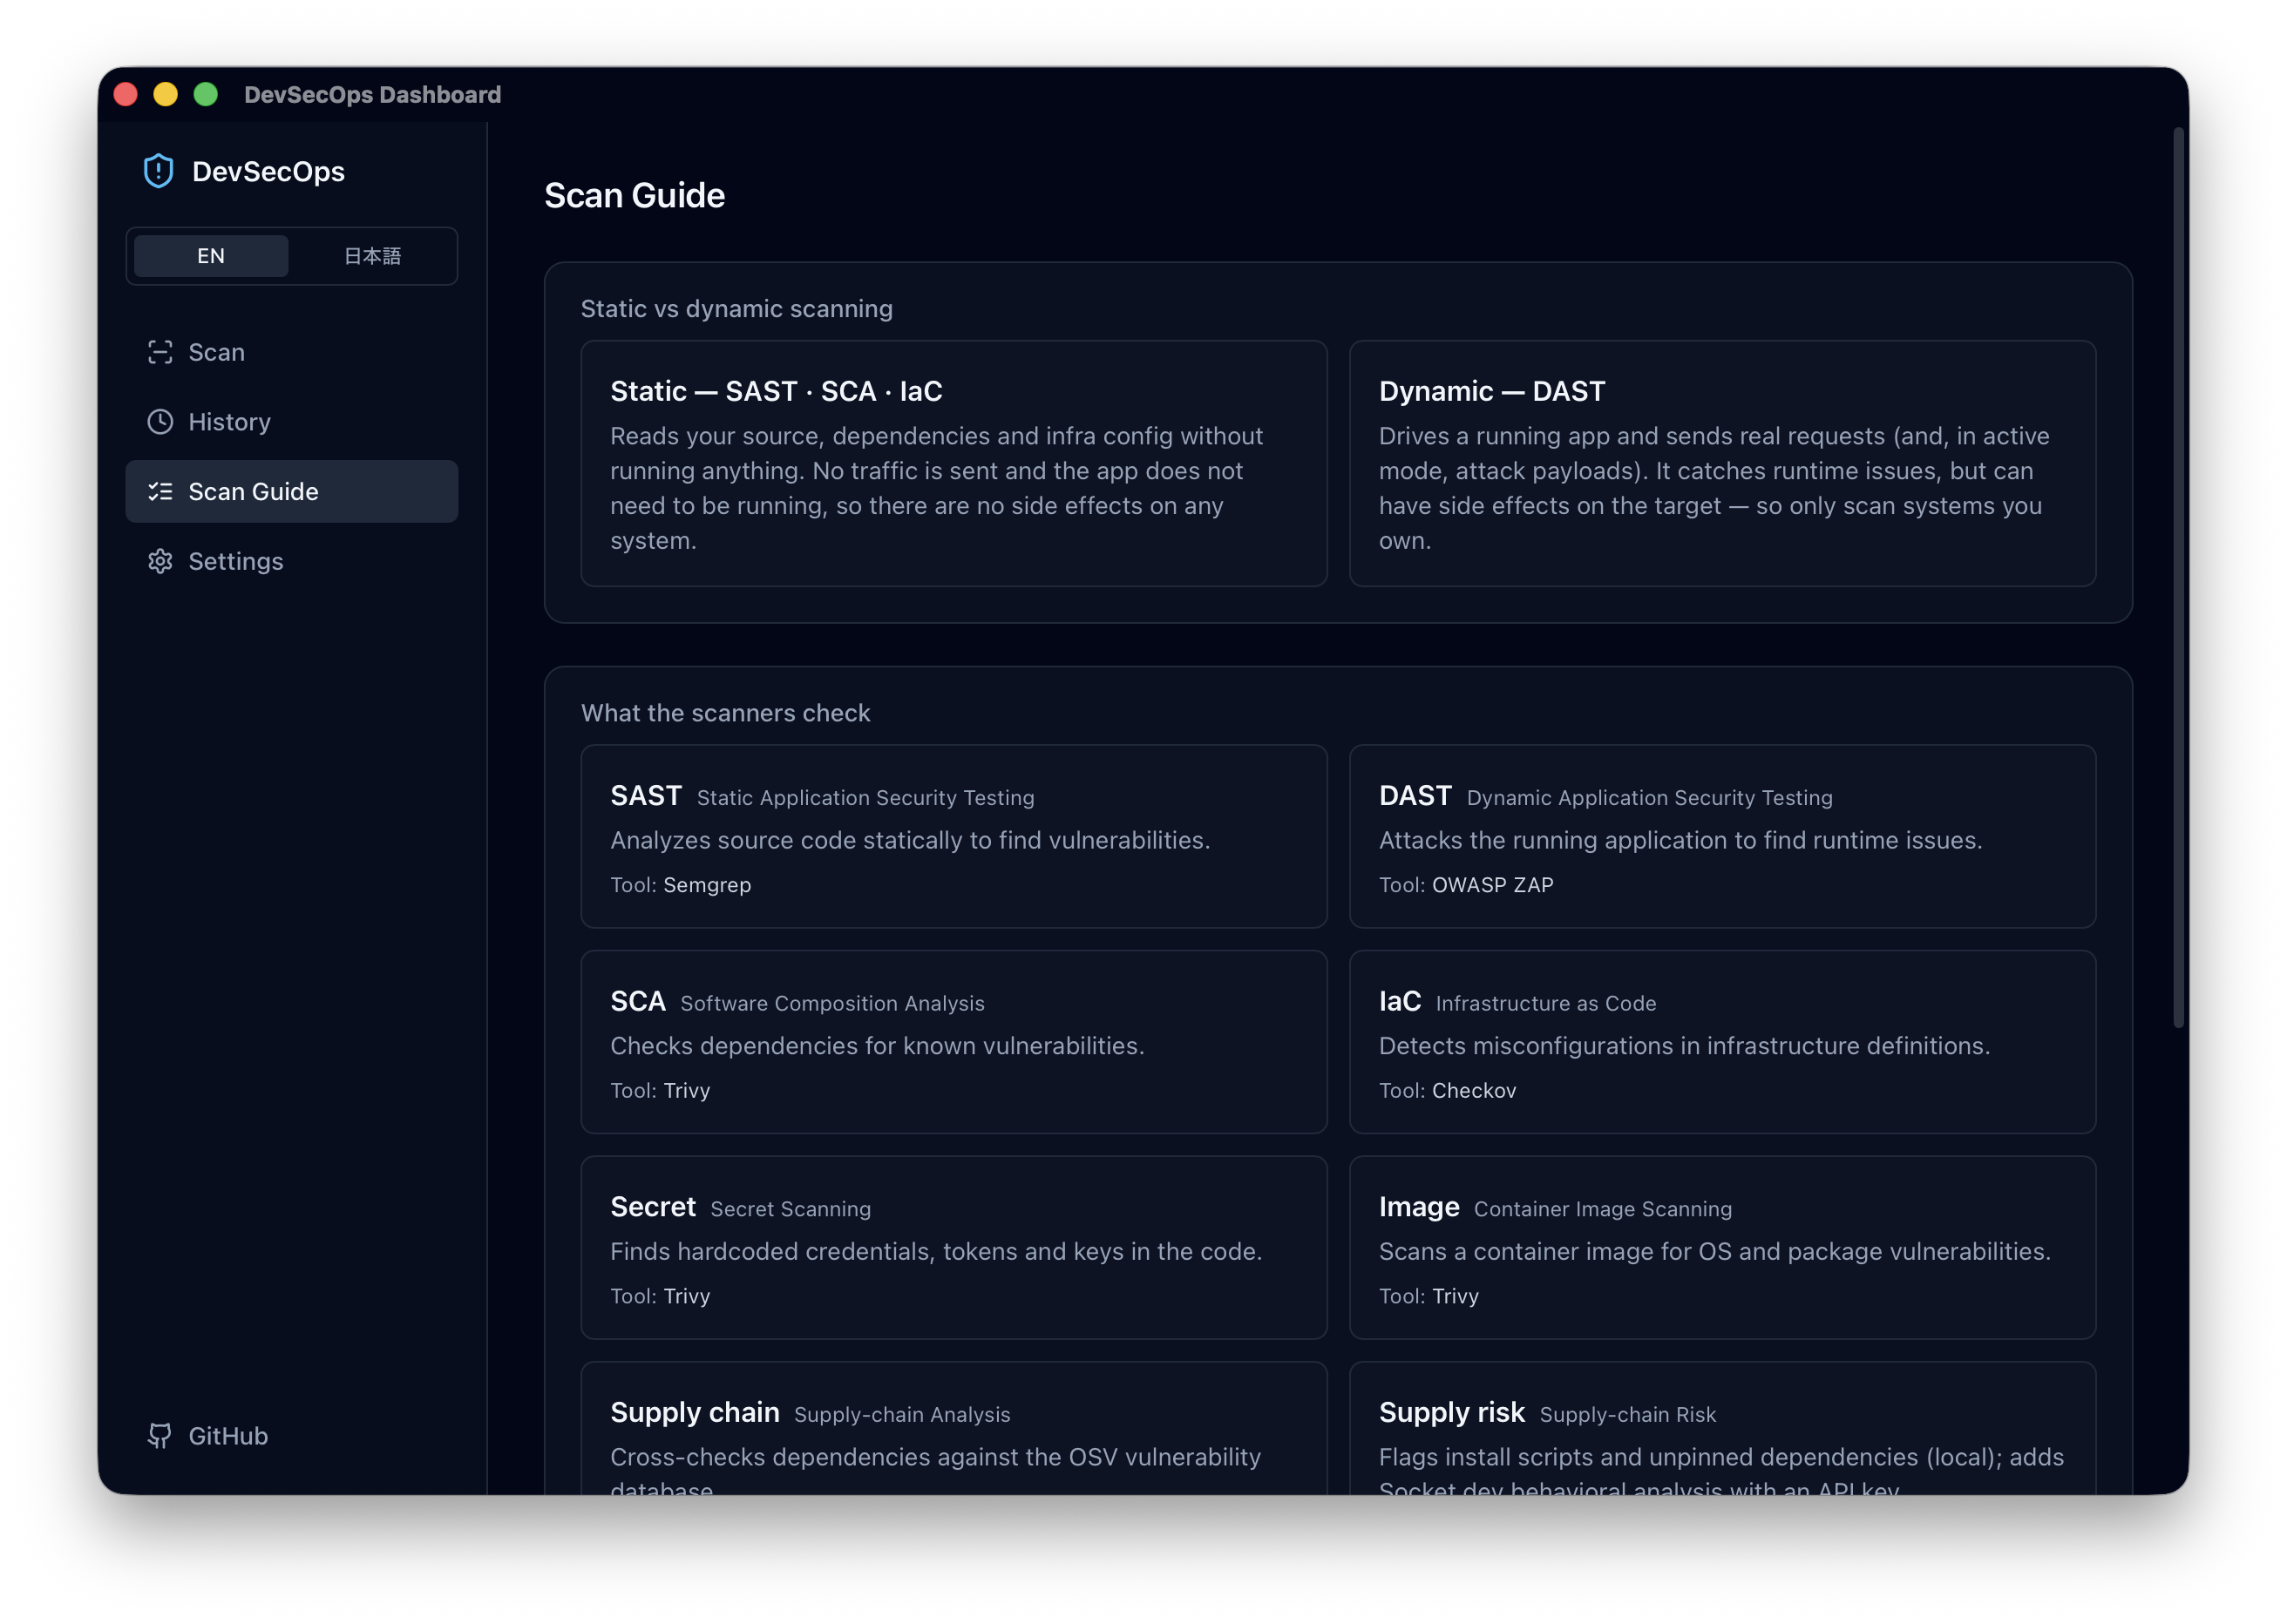
Task: Click the main content vertical scrollbar
Action: (x=2178, y=578)
